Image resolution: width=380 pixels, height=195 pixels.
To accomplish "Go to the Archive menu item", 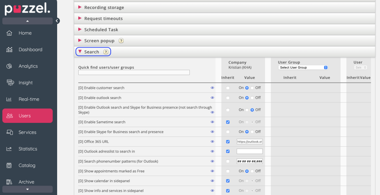I will (x=26, y=182).
